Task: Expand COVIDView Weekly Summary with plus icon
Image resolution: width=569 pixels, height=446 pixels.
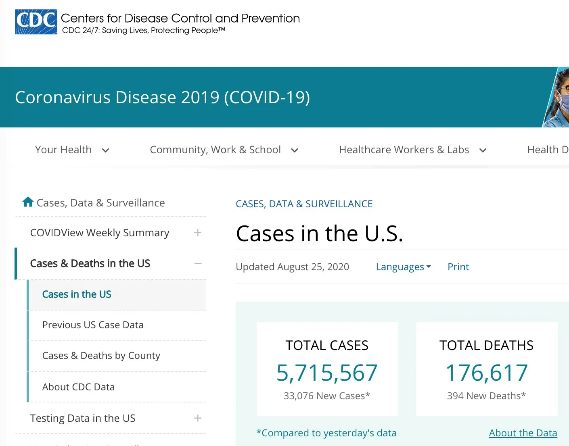Action: [197, 233]
